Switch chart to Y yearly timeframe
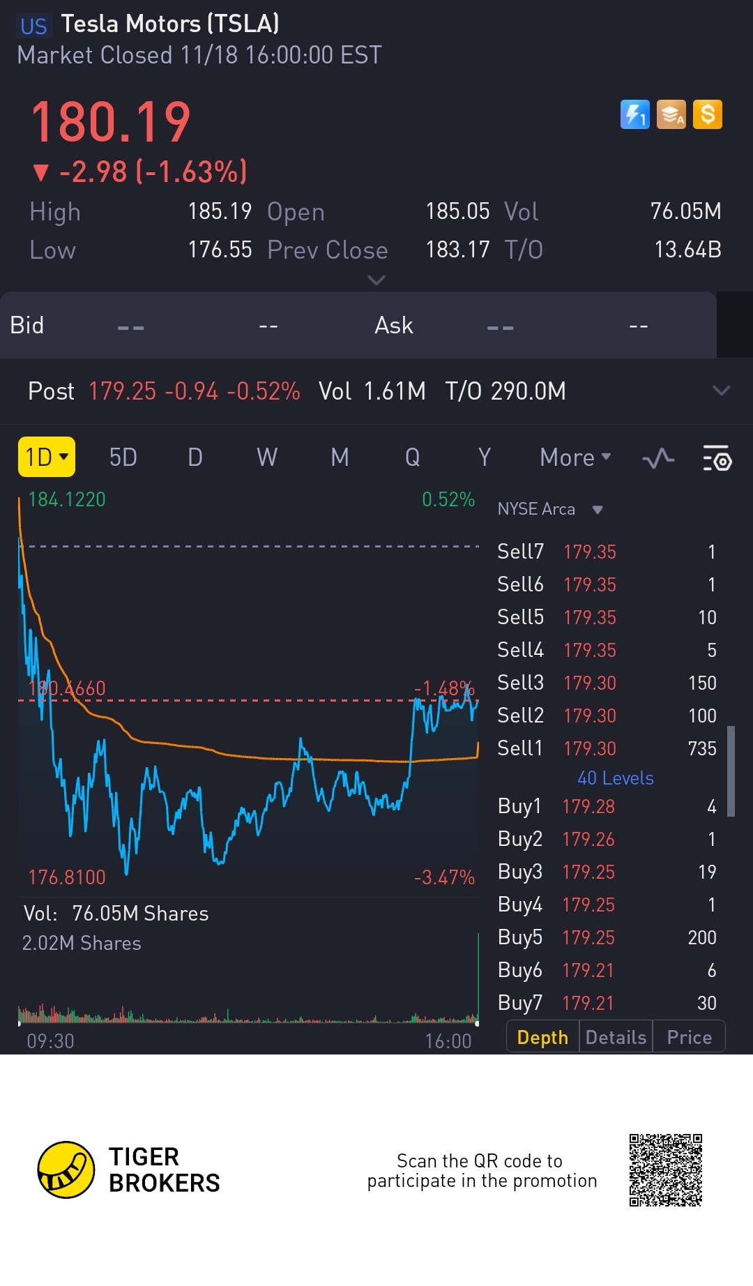The image size is (753, 1286). point(485,457)
